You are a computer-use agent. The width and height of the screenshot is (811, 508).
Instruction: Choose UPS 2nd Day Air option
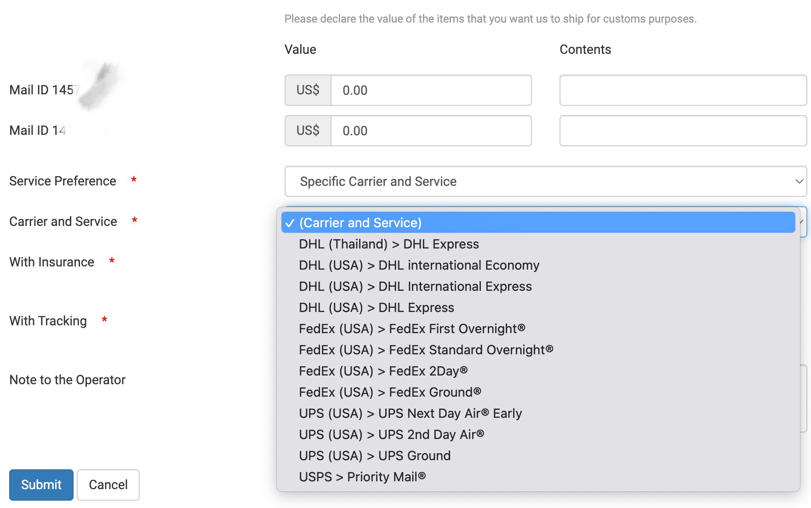pos(538,434)
